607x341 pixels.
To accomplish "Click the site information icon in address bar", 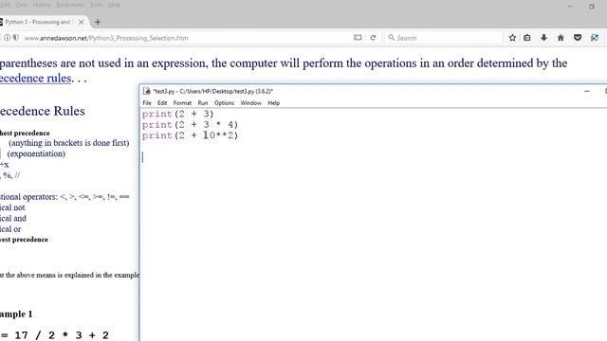I will (7, 38).
